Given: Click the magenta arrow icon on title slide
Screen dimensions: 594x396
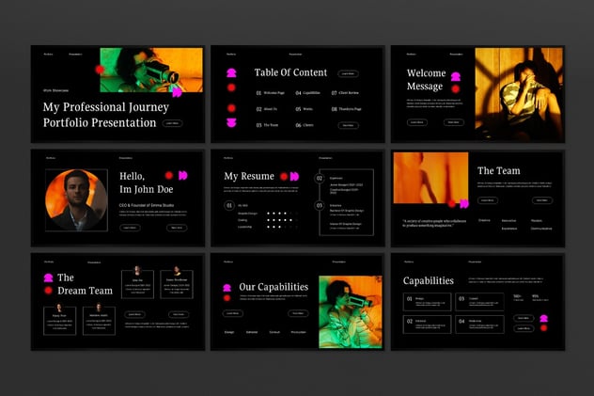Looking at the screenshot, I should click(x=177, y=92).
